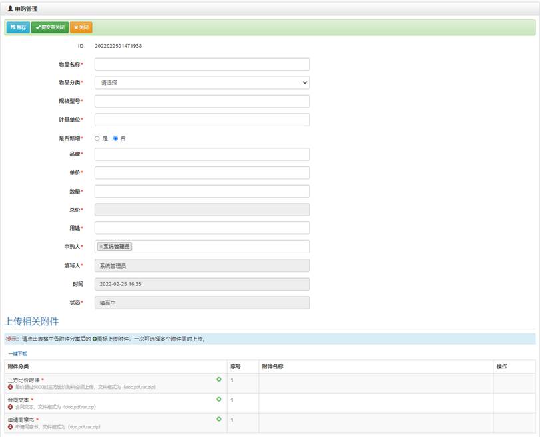Select 是 for 是否新增
Image resolution: width=540 pixels, height=437 pixels.
(97, 138)
